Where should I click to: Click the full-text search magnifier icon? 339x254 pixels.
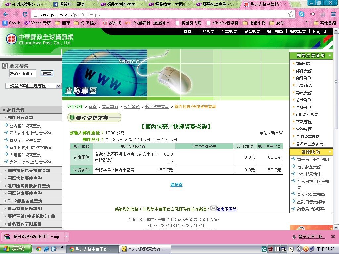(x=5, y=66)
